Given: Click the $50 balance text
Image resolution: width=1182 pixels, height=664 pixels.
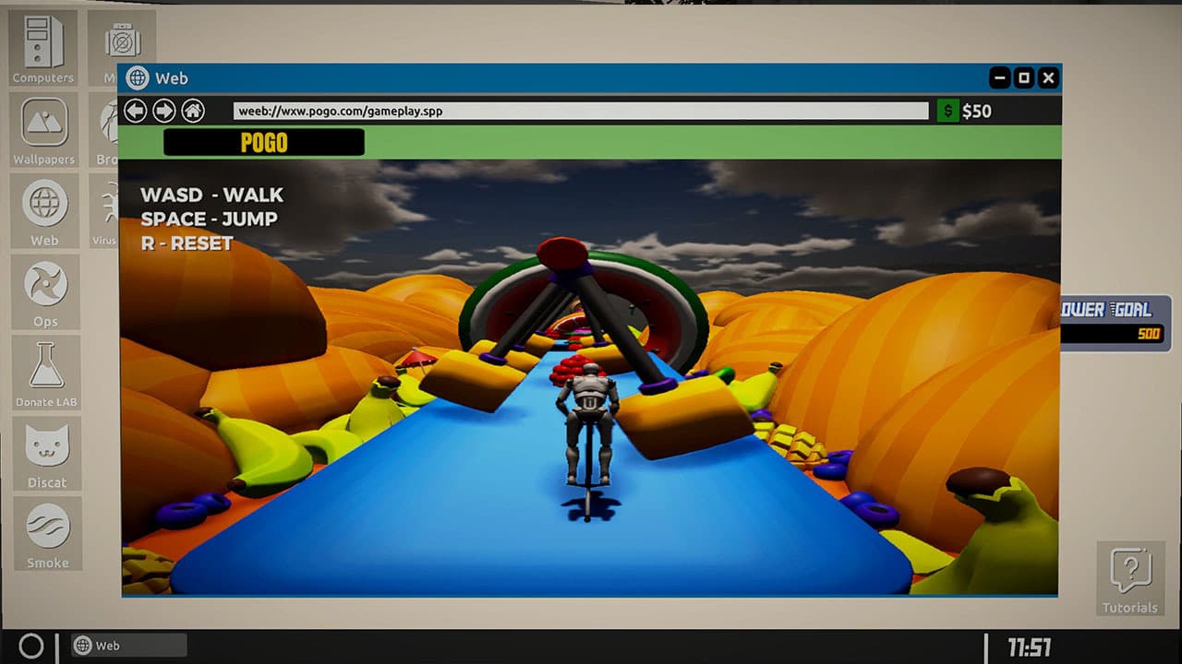Looking at the screenshot, I should pyautogui.click(x=977, y=111).
